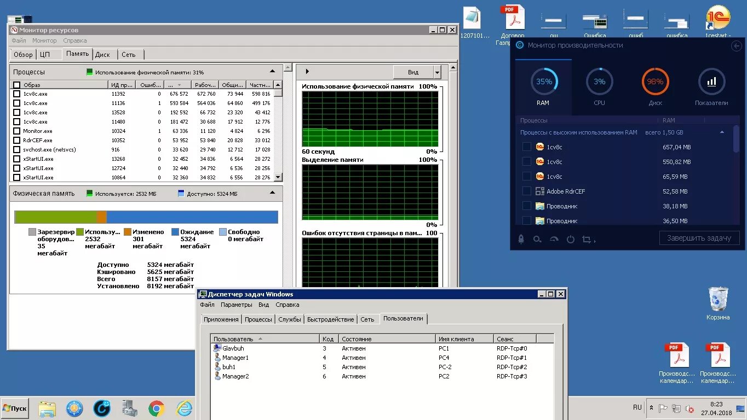The image size is (747, 420).
Task: Open the 1207101 document desktop icon
Action: [472, 17]
